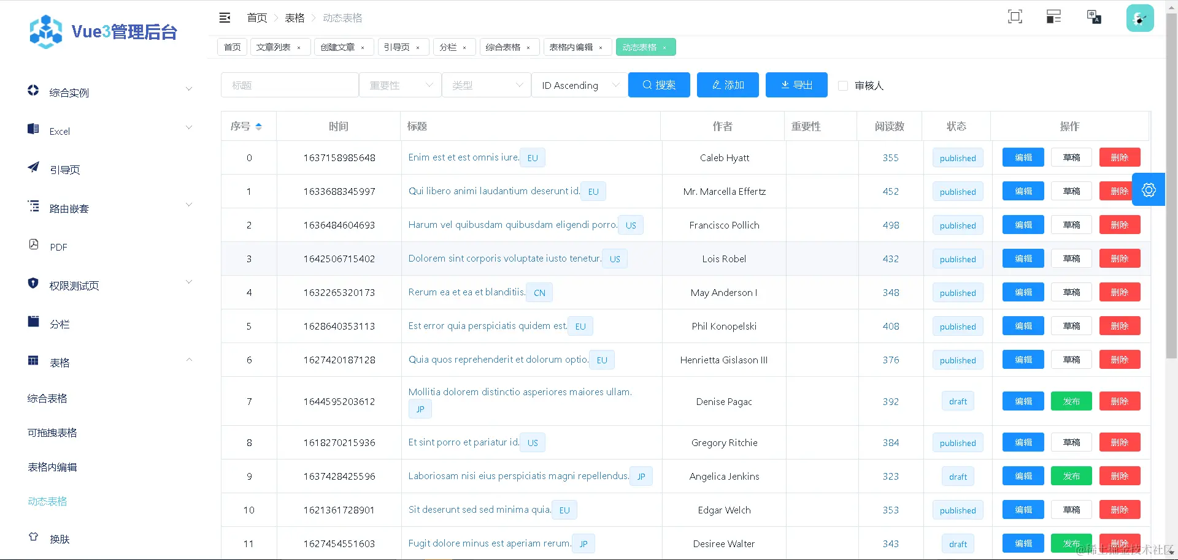This screenshot has width=1178, height=560.
Task: Click 发布 for Denise Pagac's row
Action: click(x=1071, y=401)
